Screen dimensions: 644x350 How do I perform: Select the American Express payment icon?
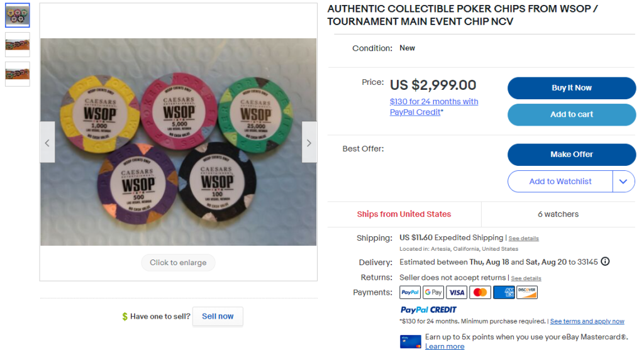504,292
